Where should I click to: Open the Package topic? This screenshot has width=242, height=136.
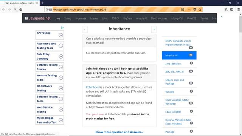pyautogui.click(x=170, y=132)
